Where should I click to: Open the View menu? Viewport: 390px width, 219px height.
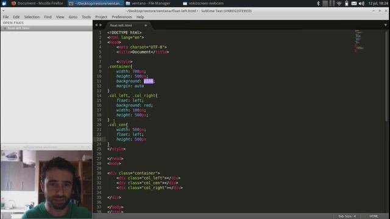(60, 17)
